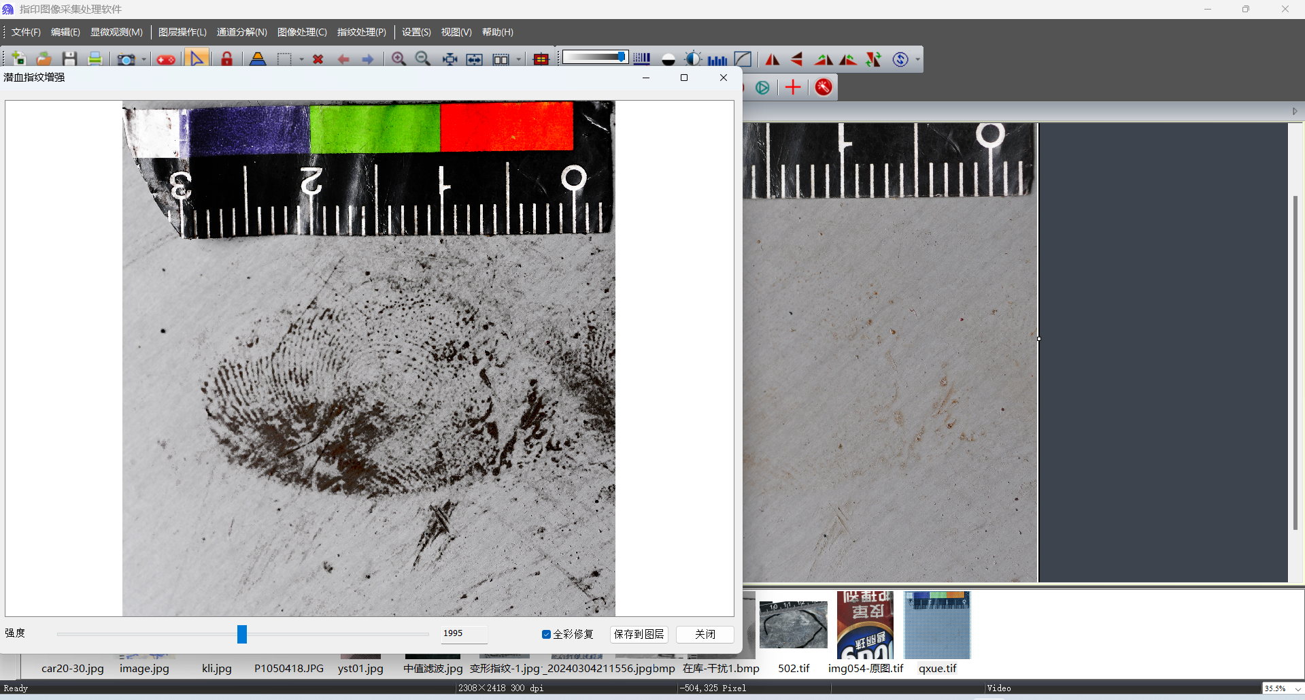
Task: Open the 指纹处理(P) menu
Action: [361, 32]
